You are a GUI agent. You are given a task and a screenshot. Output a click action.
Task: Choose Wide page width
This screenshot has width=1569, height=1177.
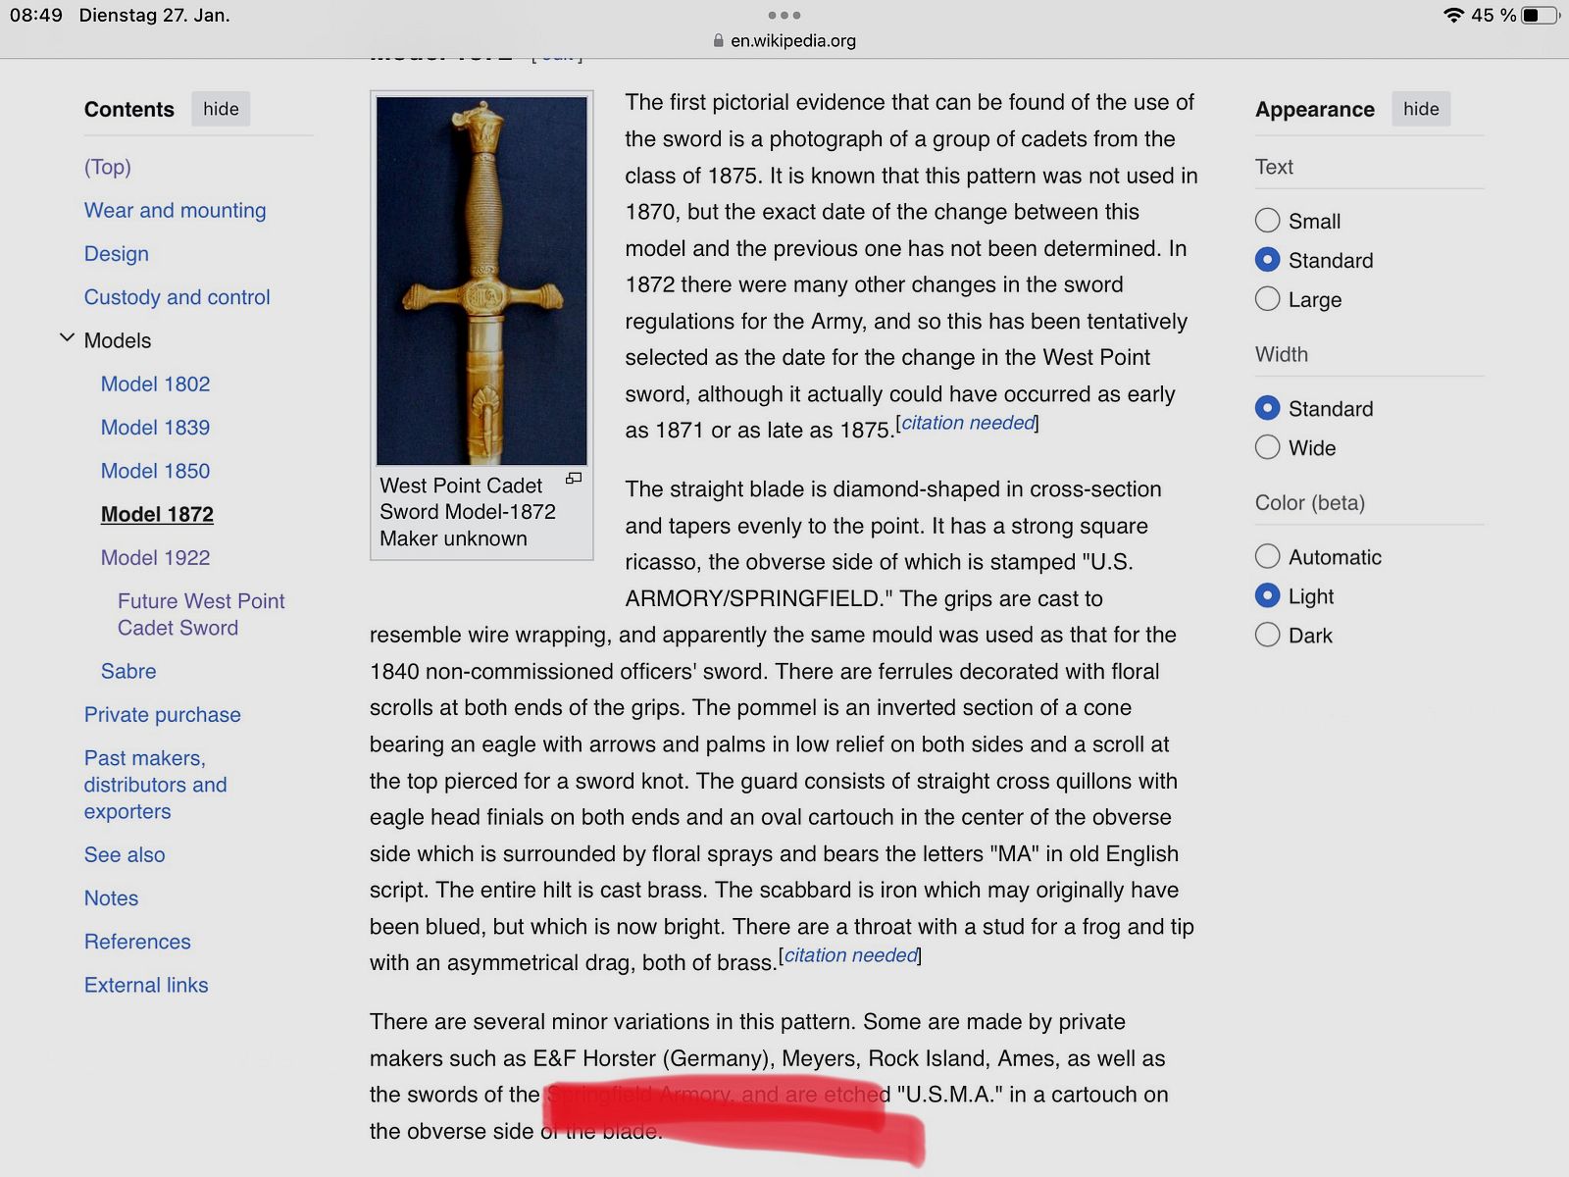click(1268, 448)
